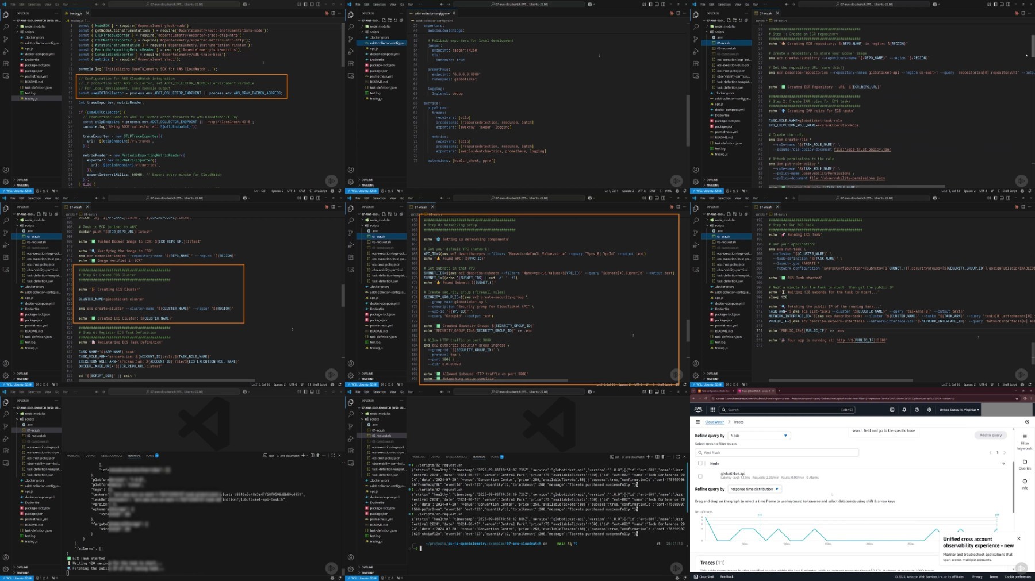
Task: Click the AWS notifications bell icon
Action: click(x=904, y=410)
